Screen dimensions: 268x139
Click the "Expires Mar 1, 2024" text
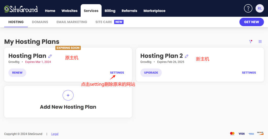(x=38, y=62)
